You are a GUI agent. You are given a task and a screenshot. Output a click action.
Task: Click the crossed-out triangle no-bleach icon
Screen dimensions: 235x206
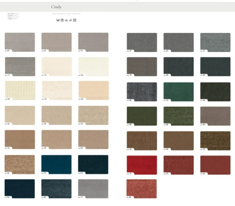coord(66,20)
